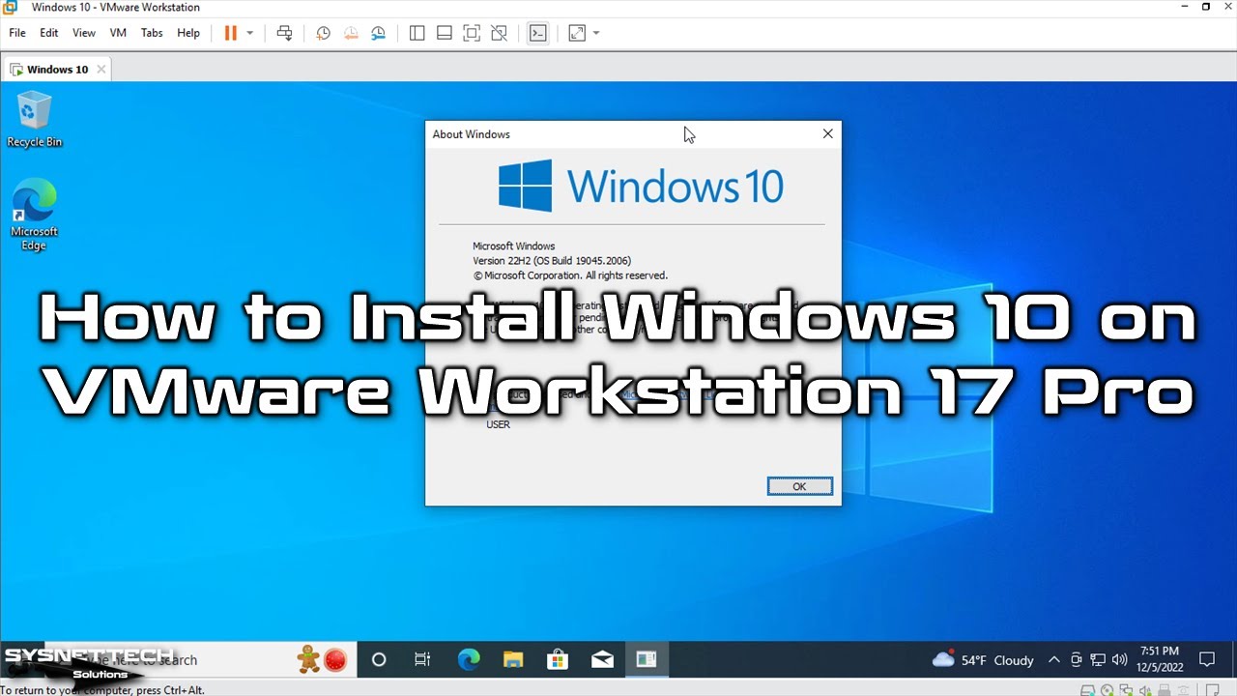Close the Windows 10 VM tab
Screen dimensions: 1237x696
pos(101,70)
